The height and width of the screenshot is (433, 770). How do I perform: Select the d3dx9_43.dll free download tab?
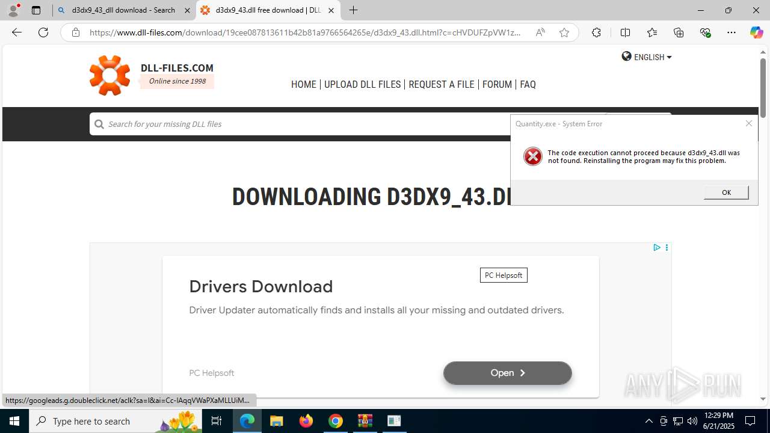pos(268,10)
